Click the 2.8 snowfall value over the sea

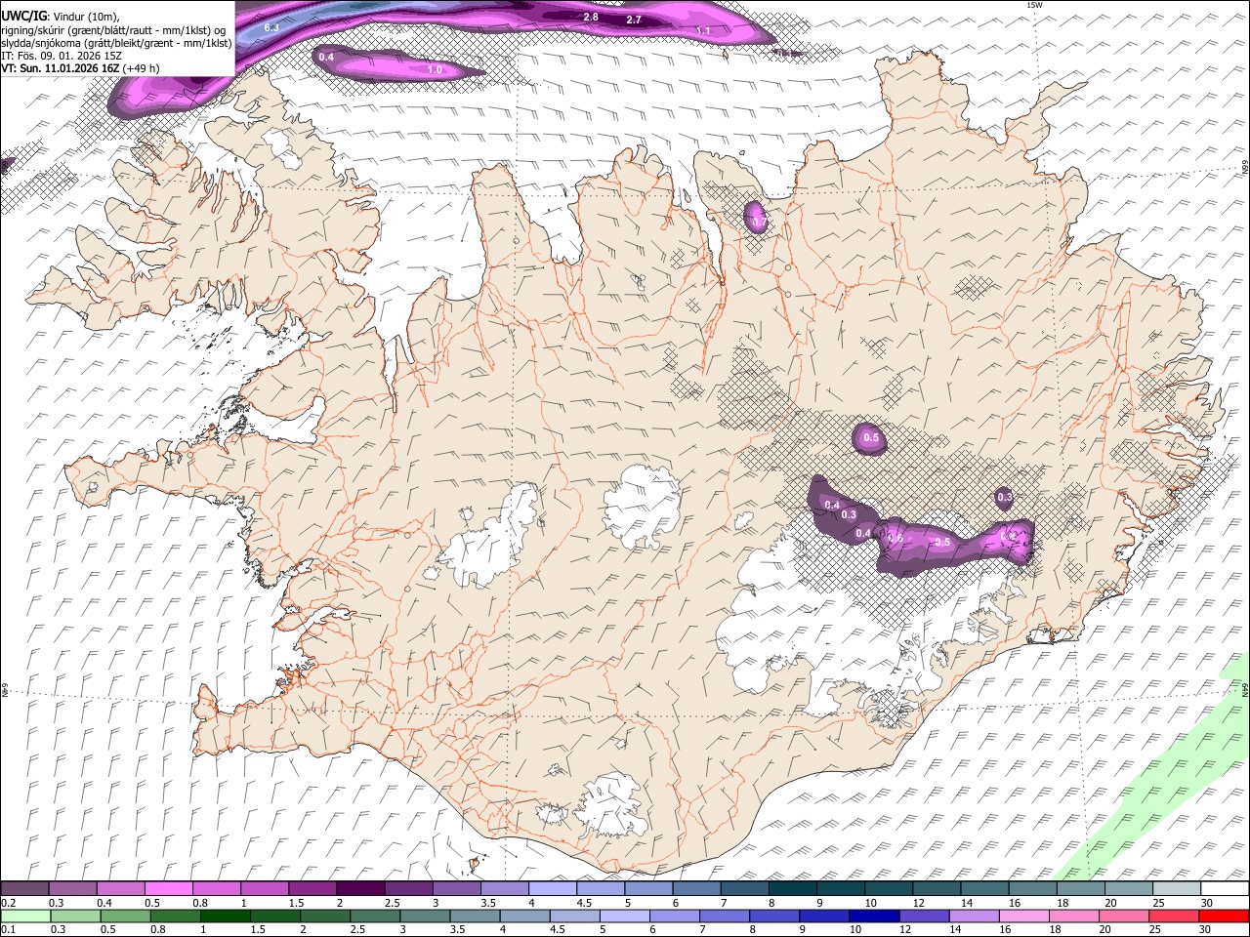591,18
